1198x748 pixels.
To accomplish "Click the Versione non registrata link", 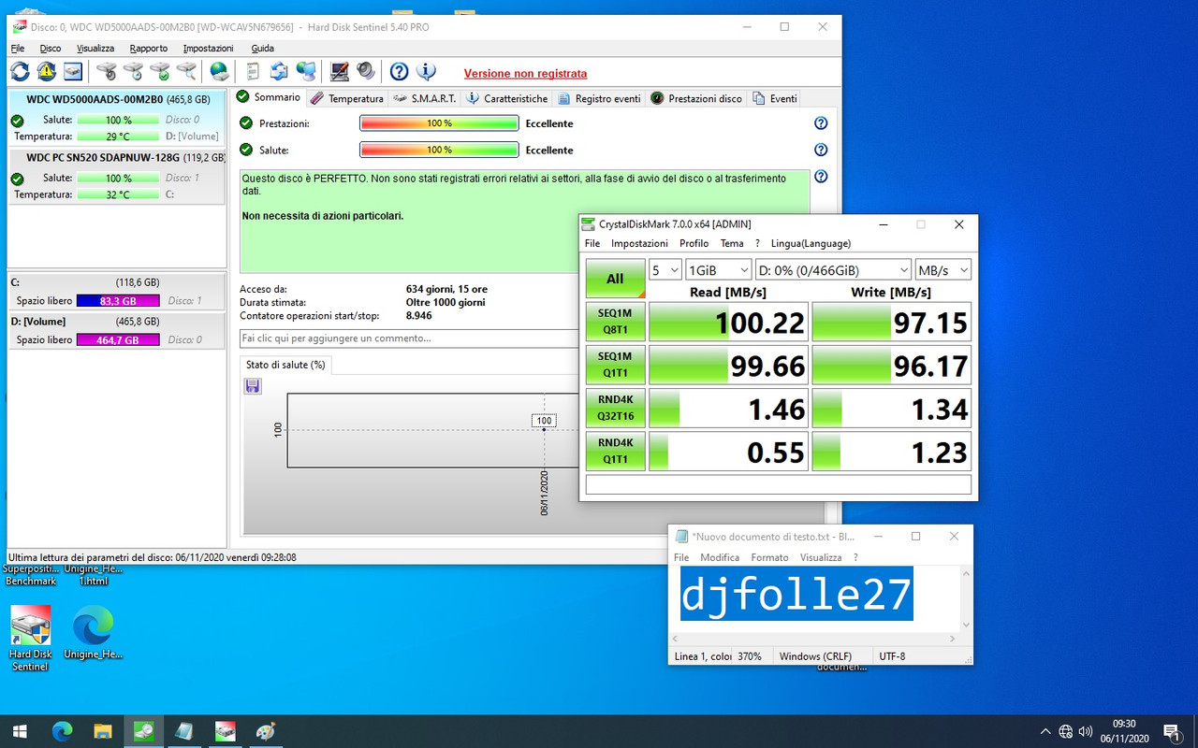I will [x=524, y=73].
